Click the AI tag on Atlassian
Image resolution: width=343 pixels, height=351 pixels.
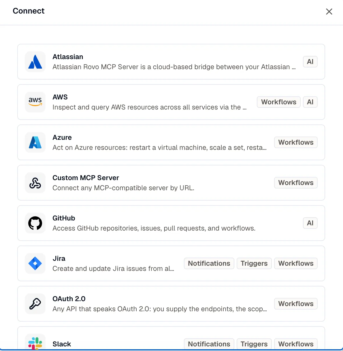tap(310, 62)
